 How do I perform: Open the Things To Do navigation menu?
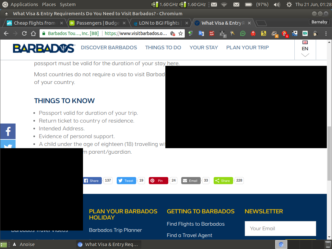[163, 47]
